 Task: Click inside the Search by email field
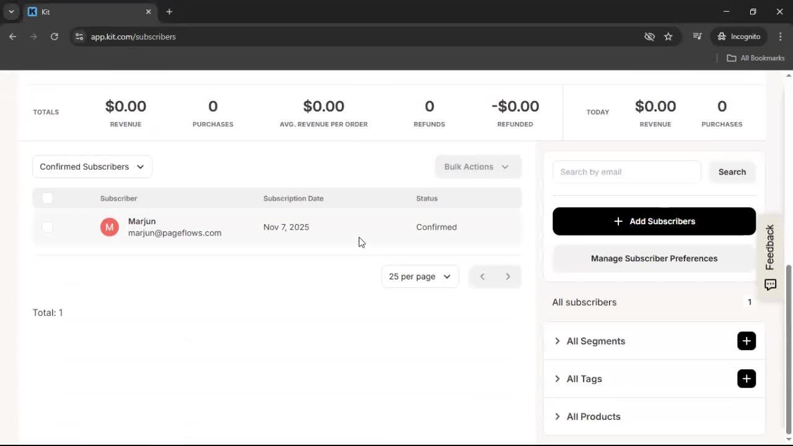click(626, 172)
